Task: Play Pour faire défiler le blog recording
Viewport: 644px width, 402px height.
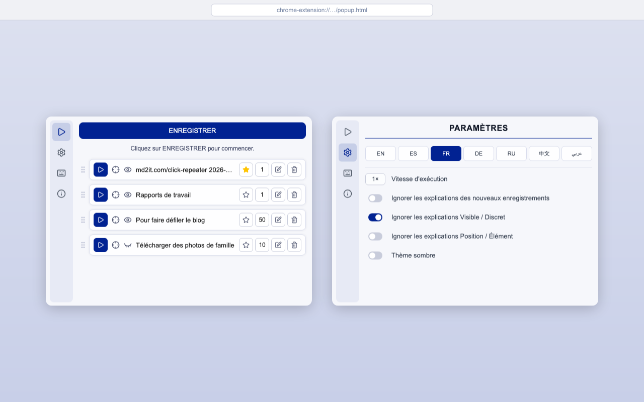Action: (101, 220)
